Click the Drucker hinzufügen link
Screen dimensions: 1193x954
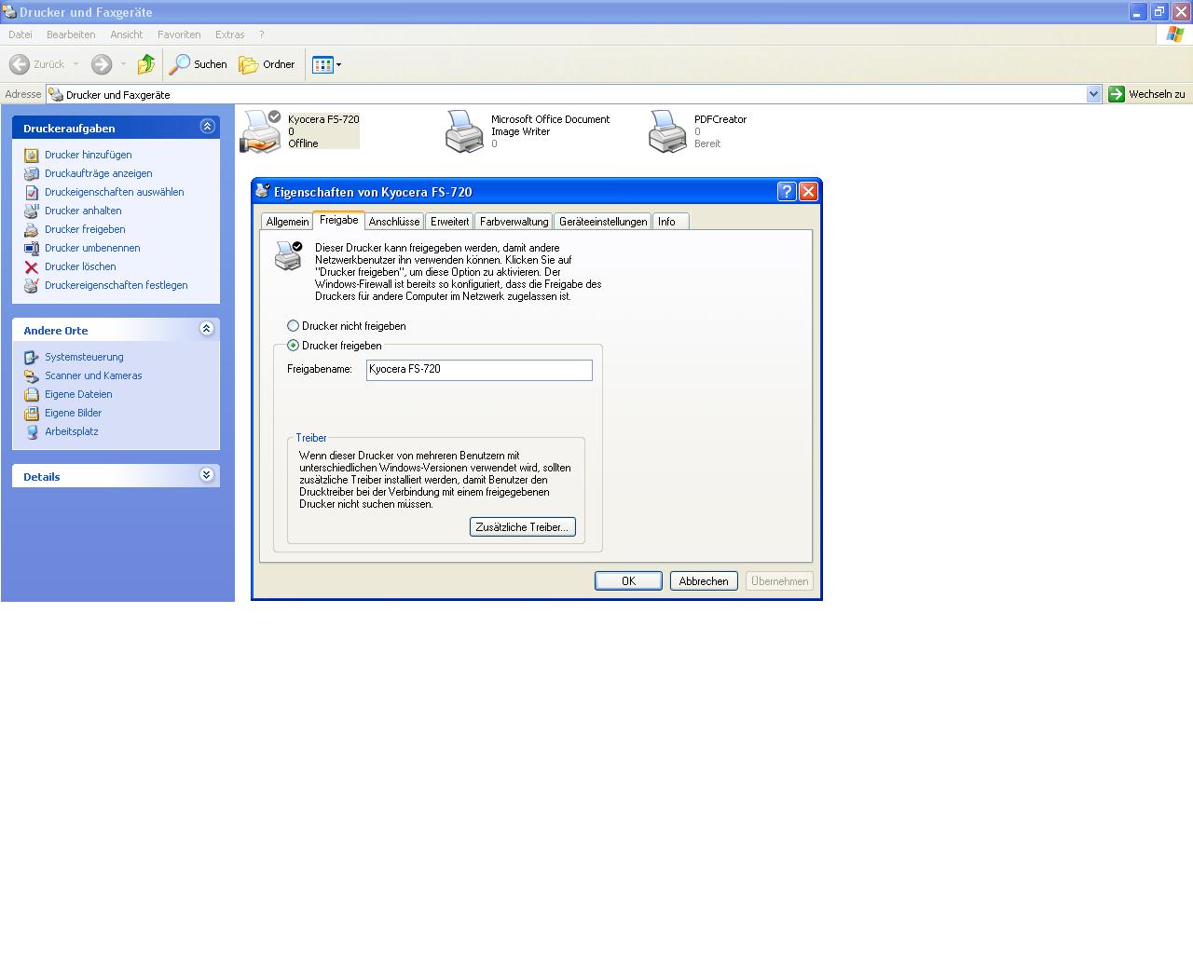pos(89,156)
